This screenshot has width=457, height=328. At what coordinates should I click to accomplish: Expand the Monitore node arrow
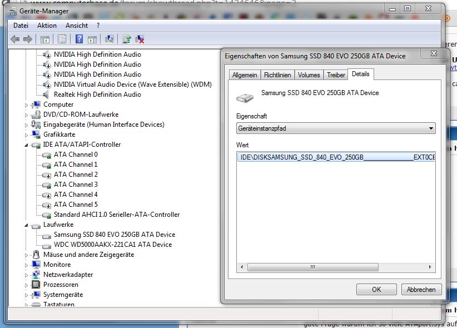(26, 265)
